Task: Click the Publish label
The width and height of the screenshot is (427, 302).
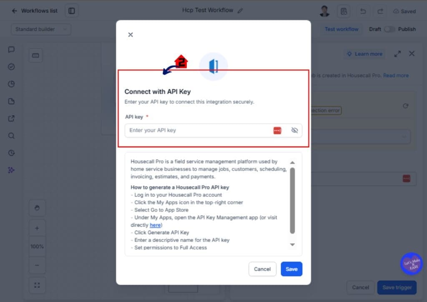Action: (407, 29)
